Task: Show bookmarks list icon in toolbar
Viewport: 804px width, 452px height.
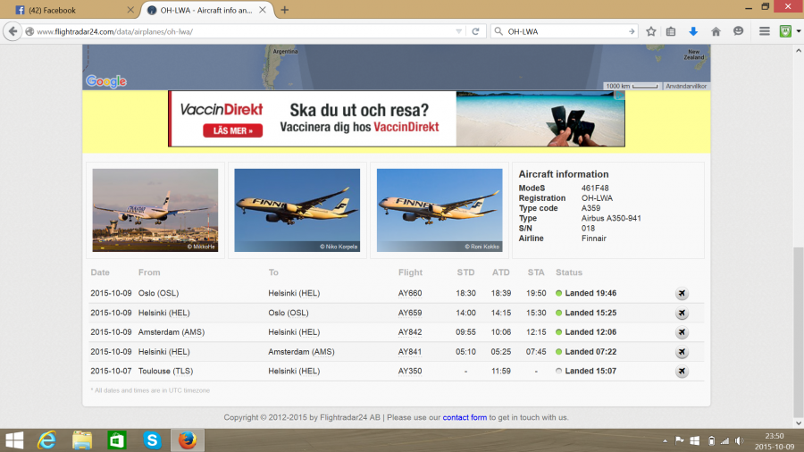Action: (x=672, y=31)
